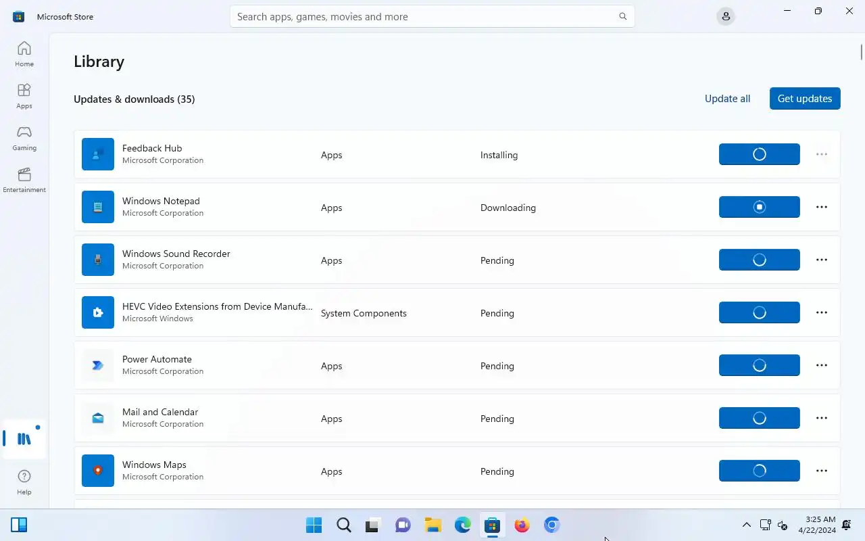Open the user profile account icon
Screen dimensions: 865x541
(726, 16)
